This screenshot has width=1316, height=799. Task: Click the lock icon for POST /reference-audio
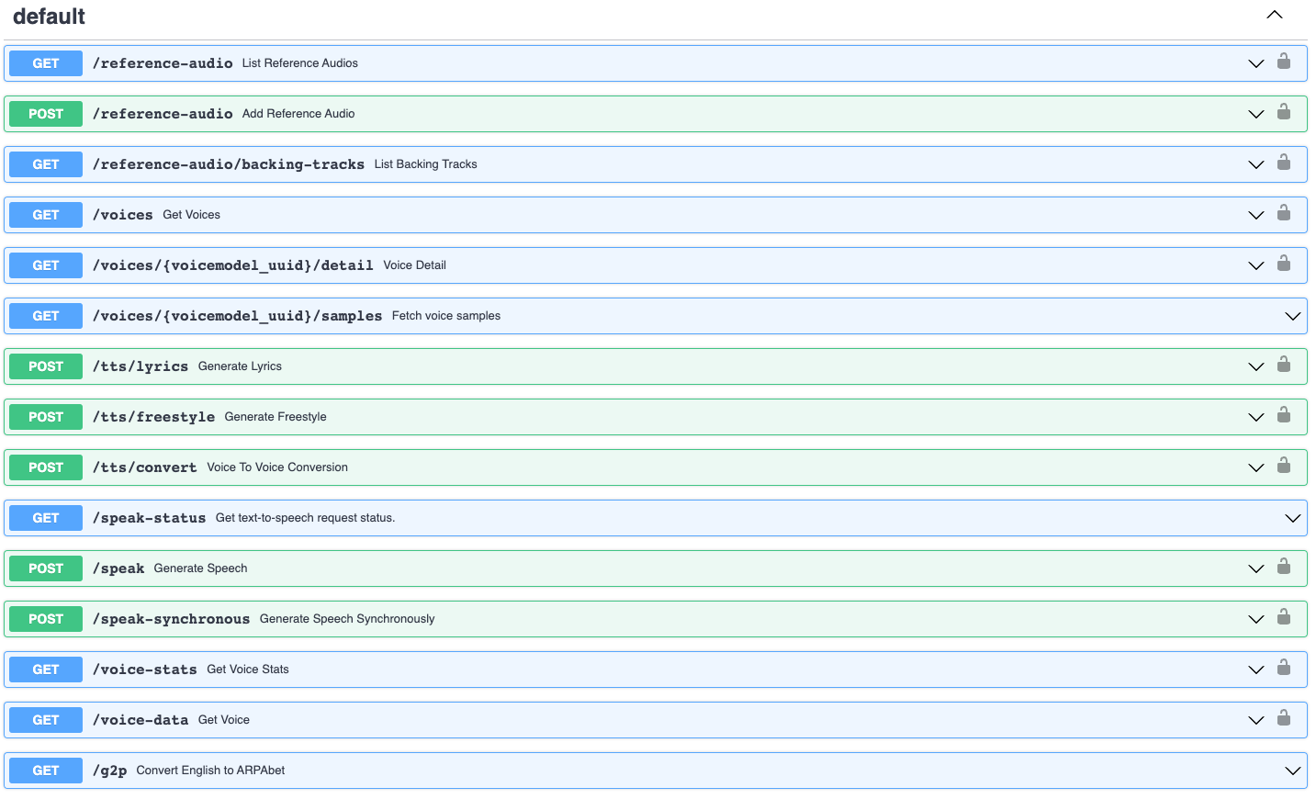(1284, 114)
